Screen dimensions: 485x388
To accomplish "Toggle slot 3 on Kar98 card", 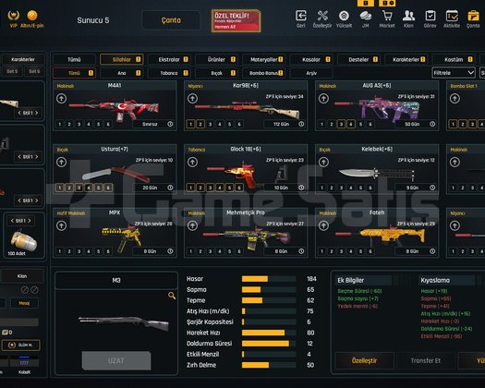I will 210,125.
